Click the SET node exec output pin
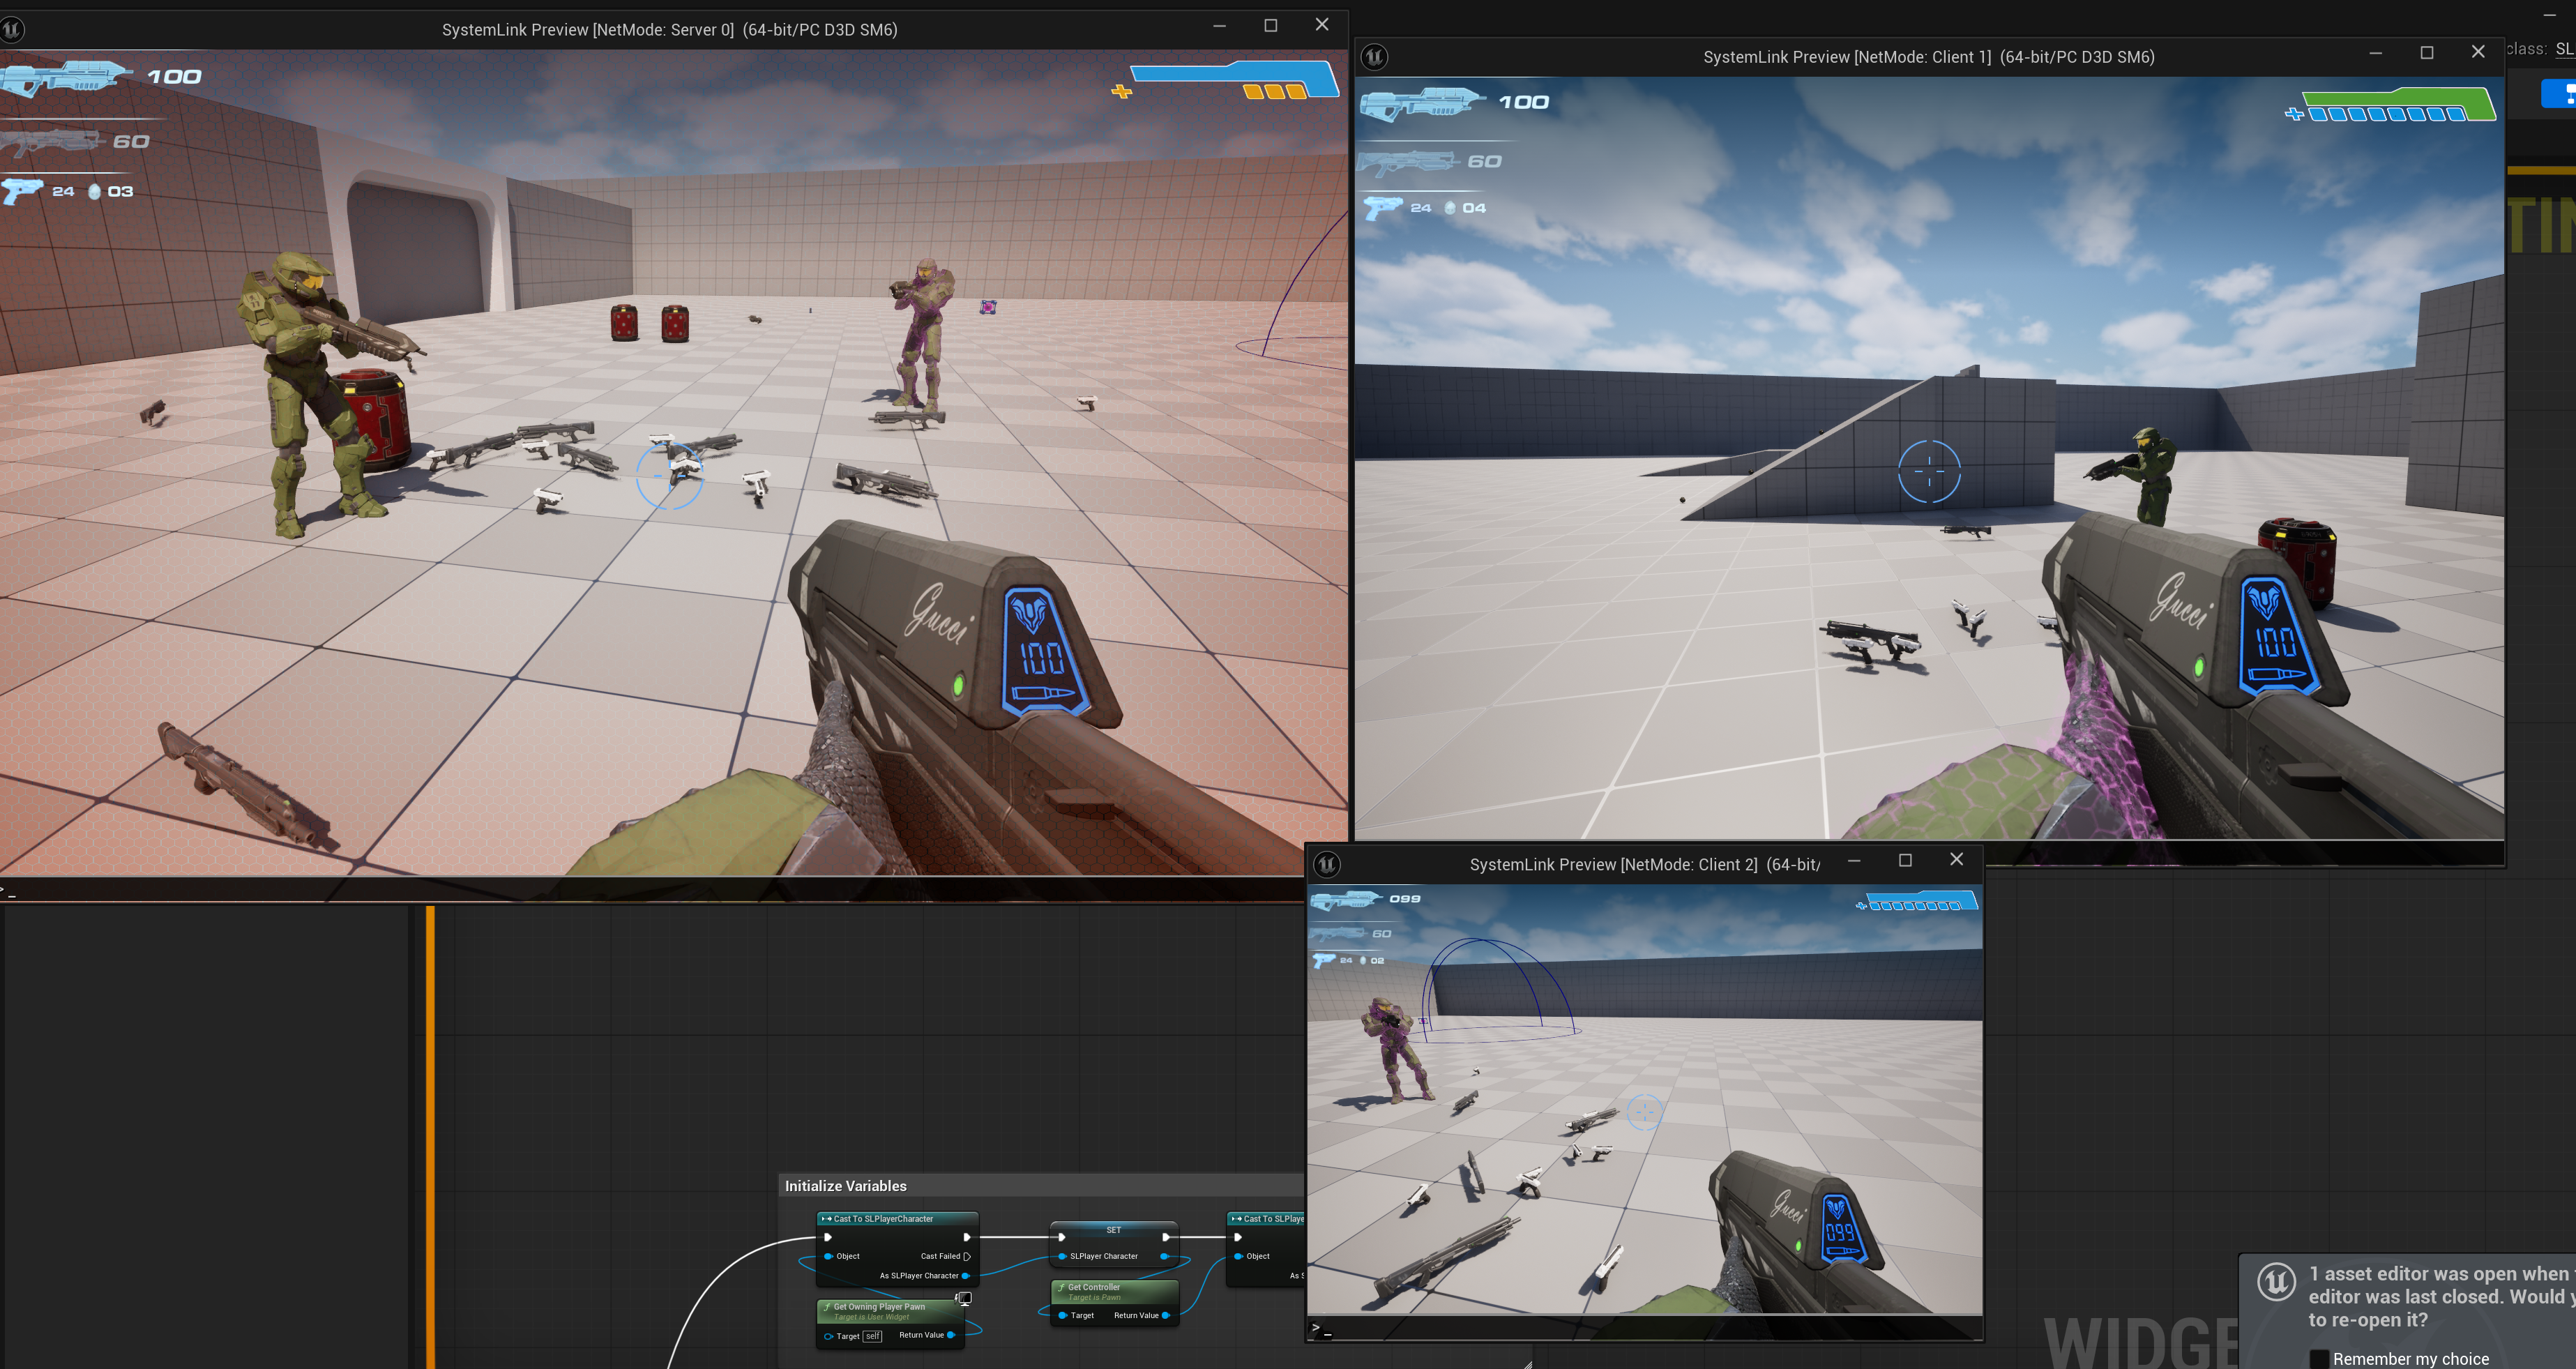The width and height of the screenshot is (2576, 1369). [1165, 1237]
